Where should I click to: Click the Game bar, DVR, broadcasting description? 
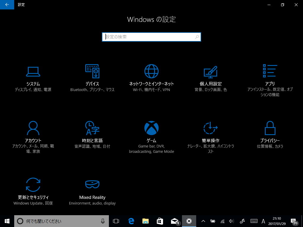151,149
